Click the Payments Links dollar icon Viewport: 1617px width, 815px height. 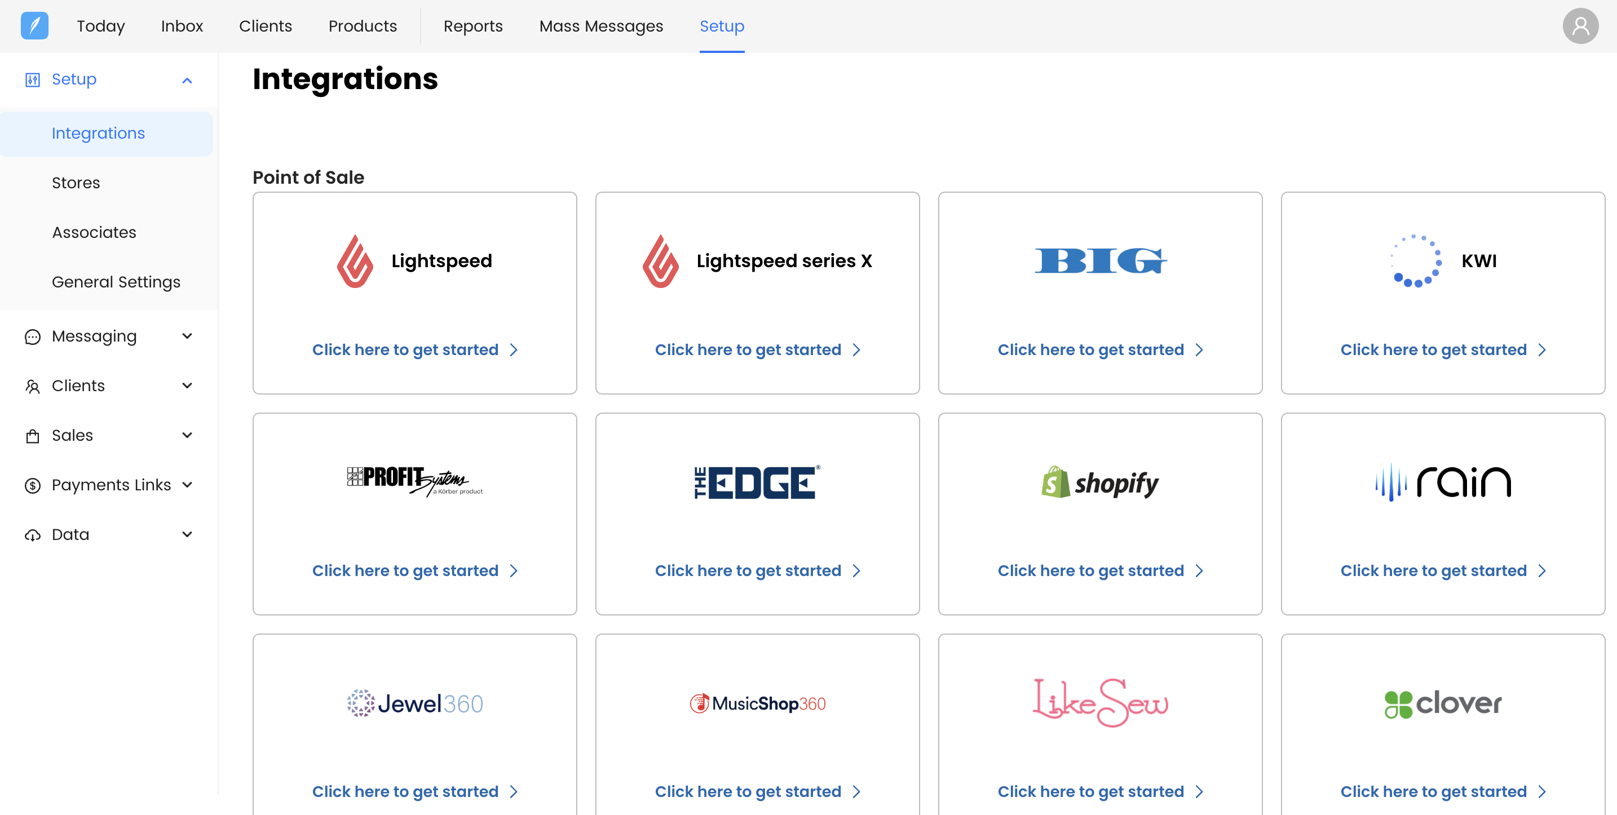pos(33,486)
